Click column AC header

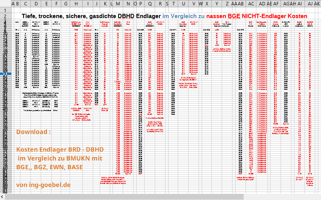(251, 4)
